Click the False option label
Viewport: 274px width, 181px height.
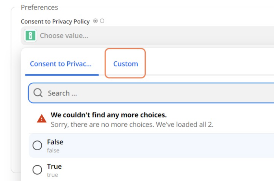click(x=55, y=142)
